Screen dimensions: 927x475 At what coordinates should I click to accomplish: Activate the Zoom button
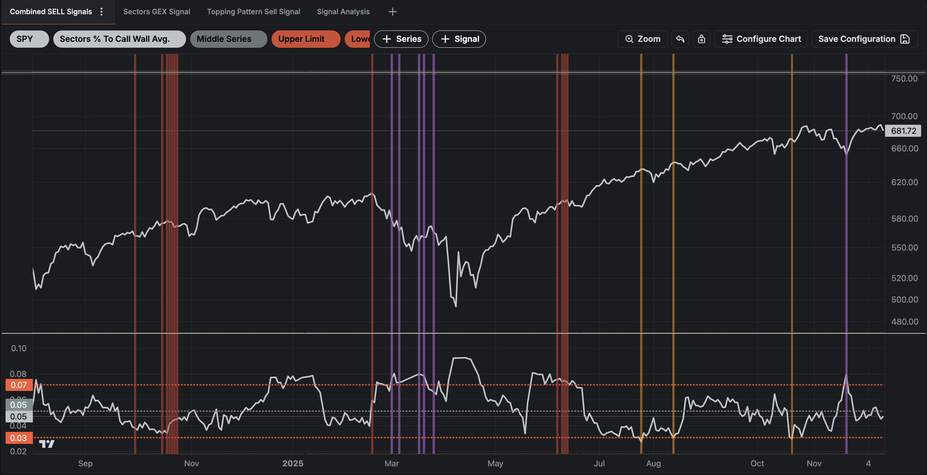tap(643, 39)
